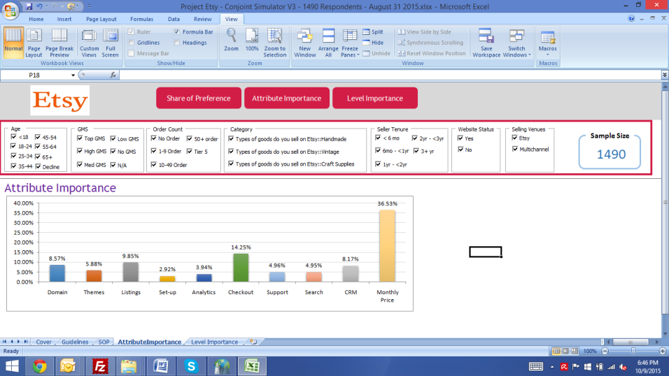Click Zoom to Selection icon
Image resolution: width=669 pixels, height=376 pixels.
pyautogui.click(x=275, y=42)
